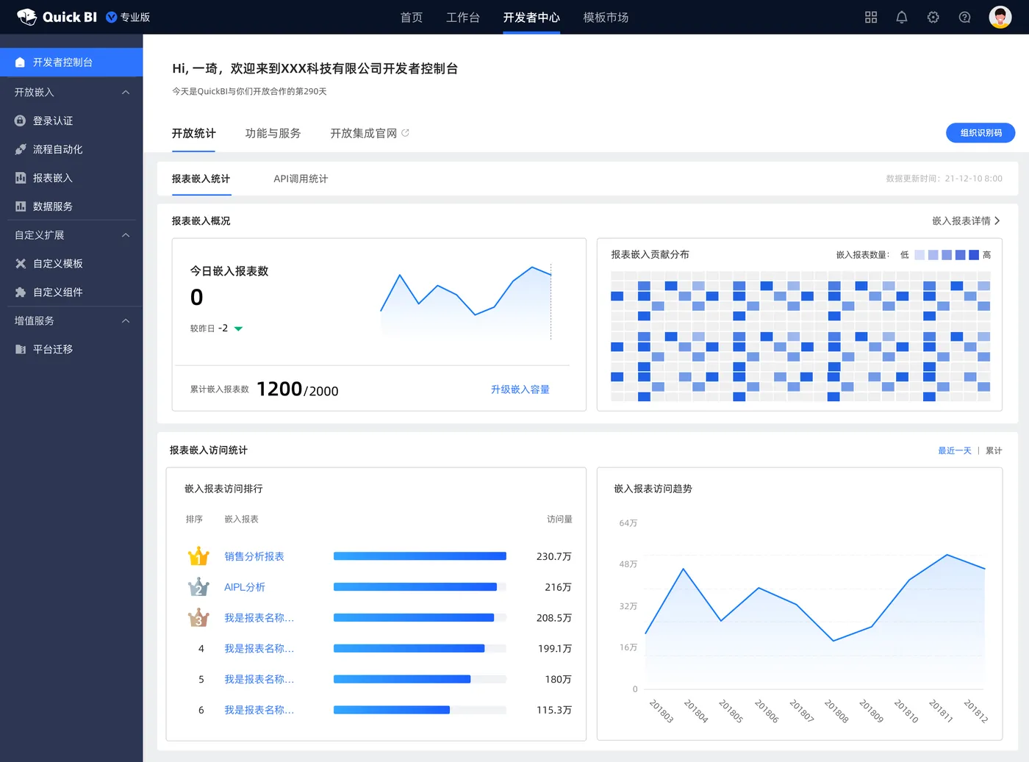The image size is (1029, 762).
Task: Open 平台迁移 sidebar item
Action: 71,350
